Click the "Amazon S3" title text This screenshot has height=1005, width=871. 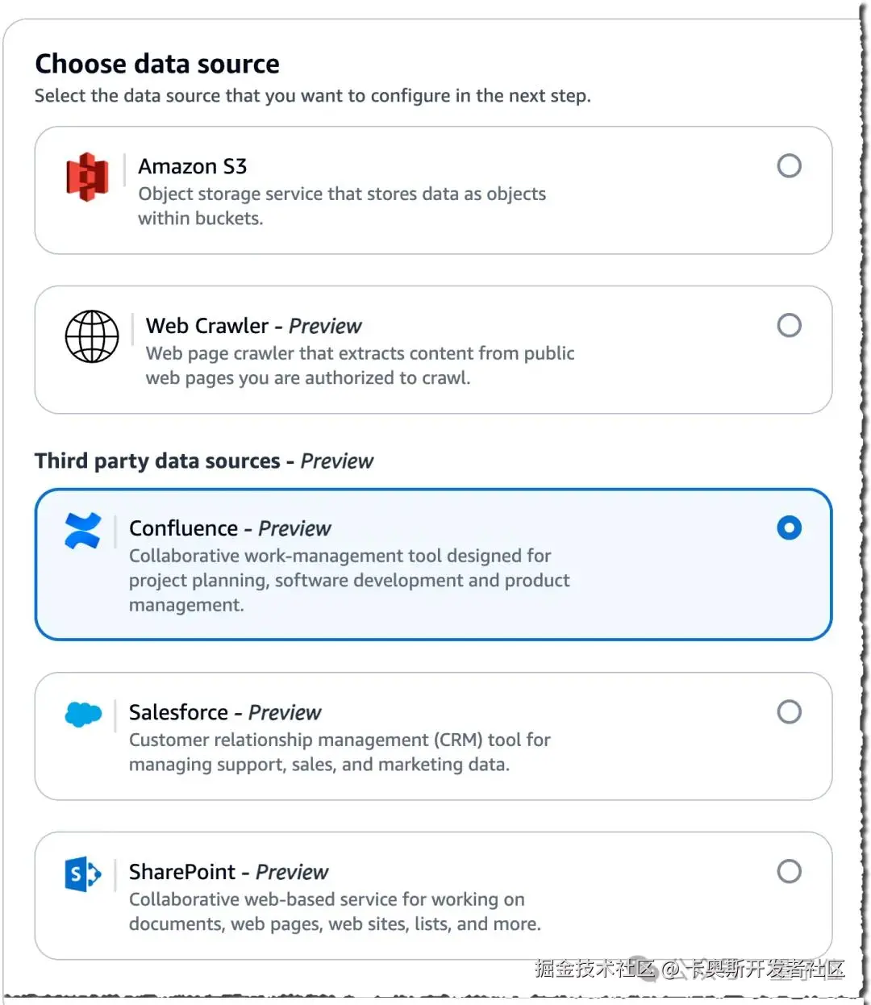(x=192, y=166)
